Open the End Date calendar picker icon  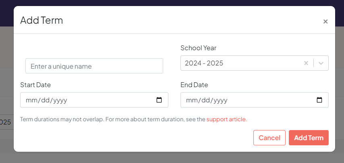pos(319,100)
